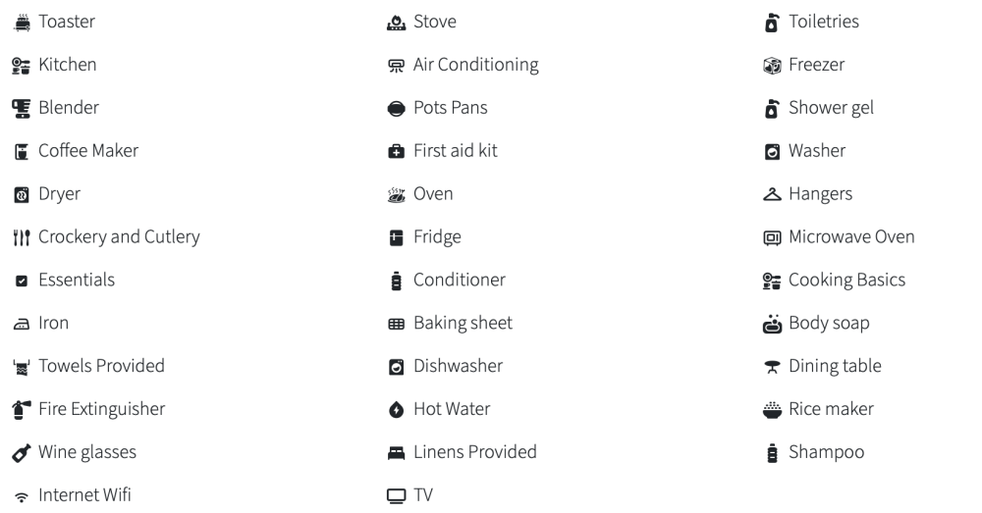Select the Dining table label
Screen dimensions: 982x513
click(835, 366)
